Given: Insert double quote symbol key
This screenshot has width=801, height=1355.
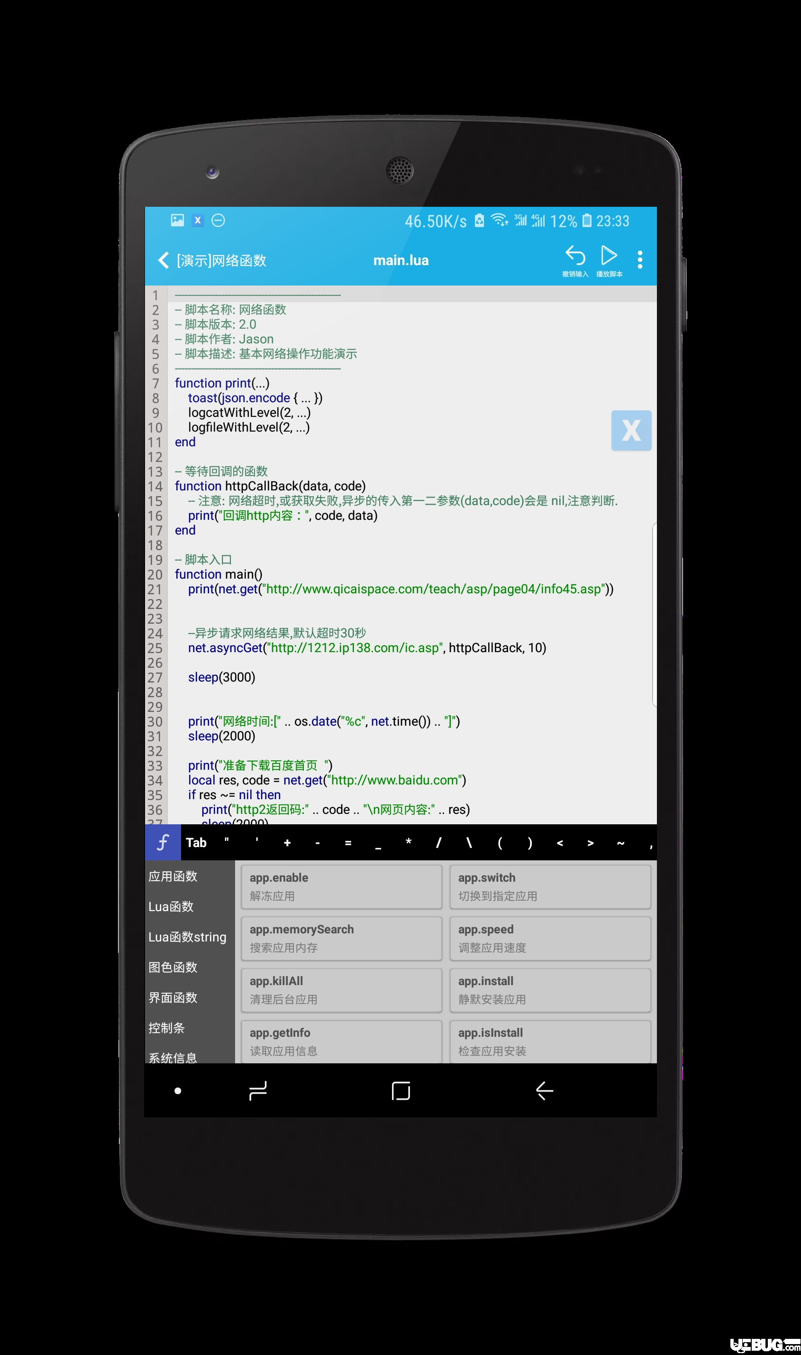Looking at the screenshot, I should pyautogui.click(x=227, y=841).
